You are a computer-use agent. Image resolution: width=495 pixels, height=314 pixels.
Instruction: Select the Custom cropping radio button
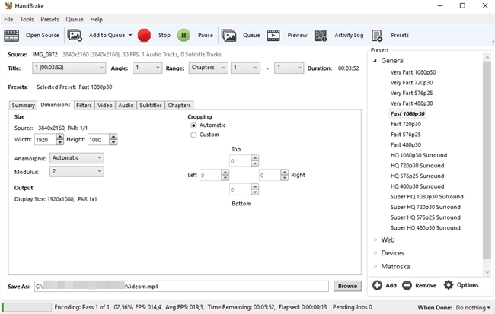point(193,135)
